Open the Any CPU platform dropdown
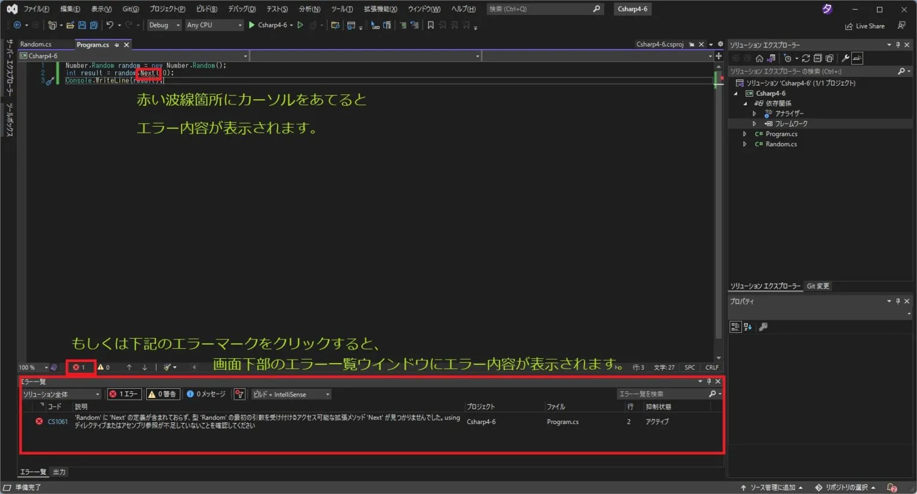The image size is (917, 494). pos(213,24)
